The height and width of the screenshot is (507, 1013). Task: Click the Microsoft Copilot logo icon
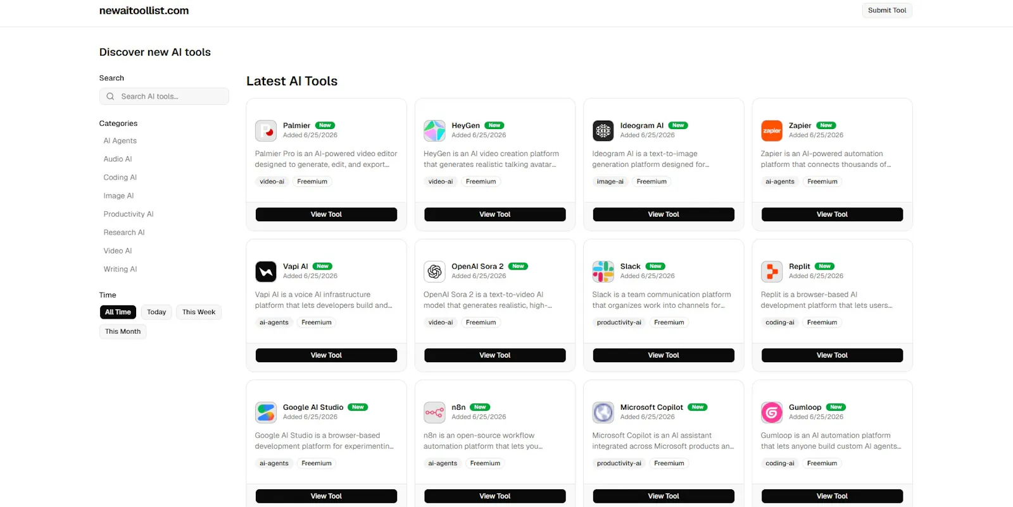point(603,413)
